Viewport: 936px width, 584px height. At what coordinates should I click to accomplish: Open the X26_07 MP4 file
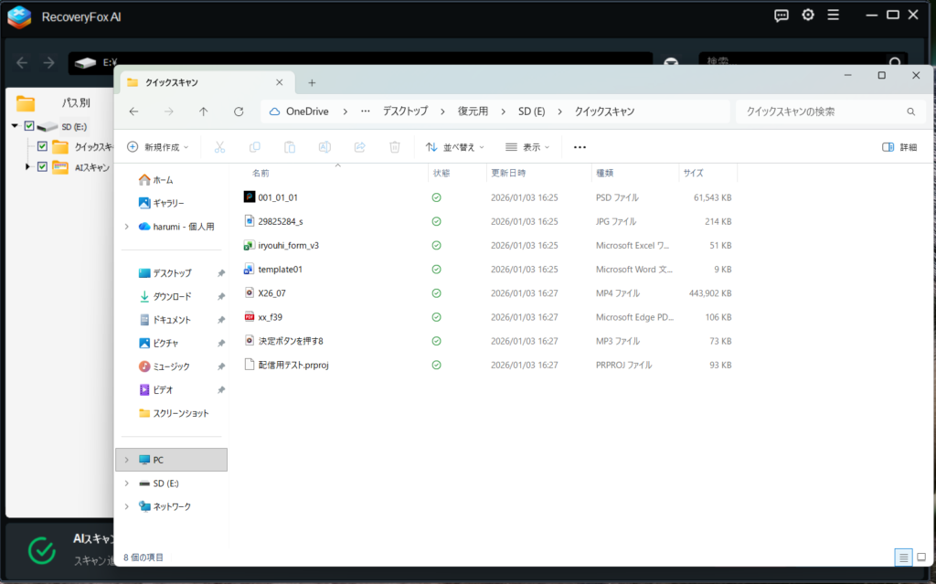click(x=272, y=292)
